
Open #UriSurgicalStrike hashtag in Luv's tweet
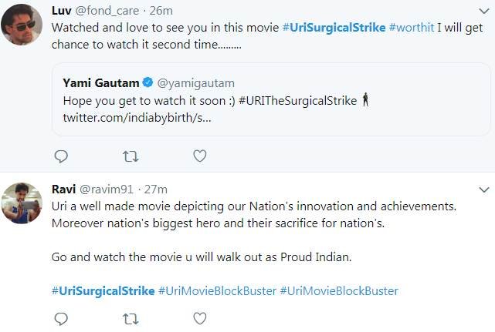pos(334,27)
